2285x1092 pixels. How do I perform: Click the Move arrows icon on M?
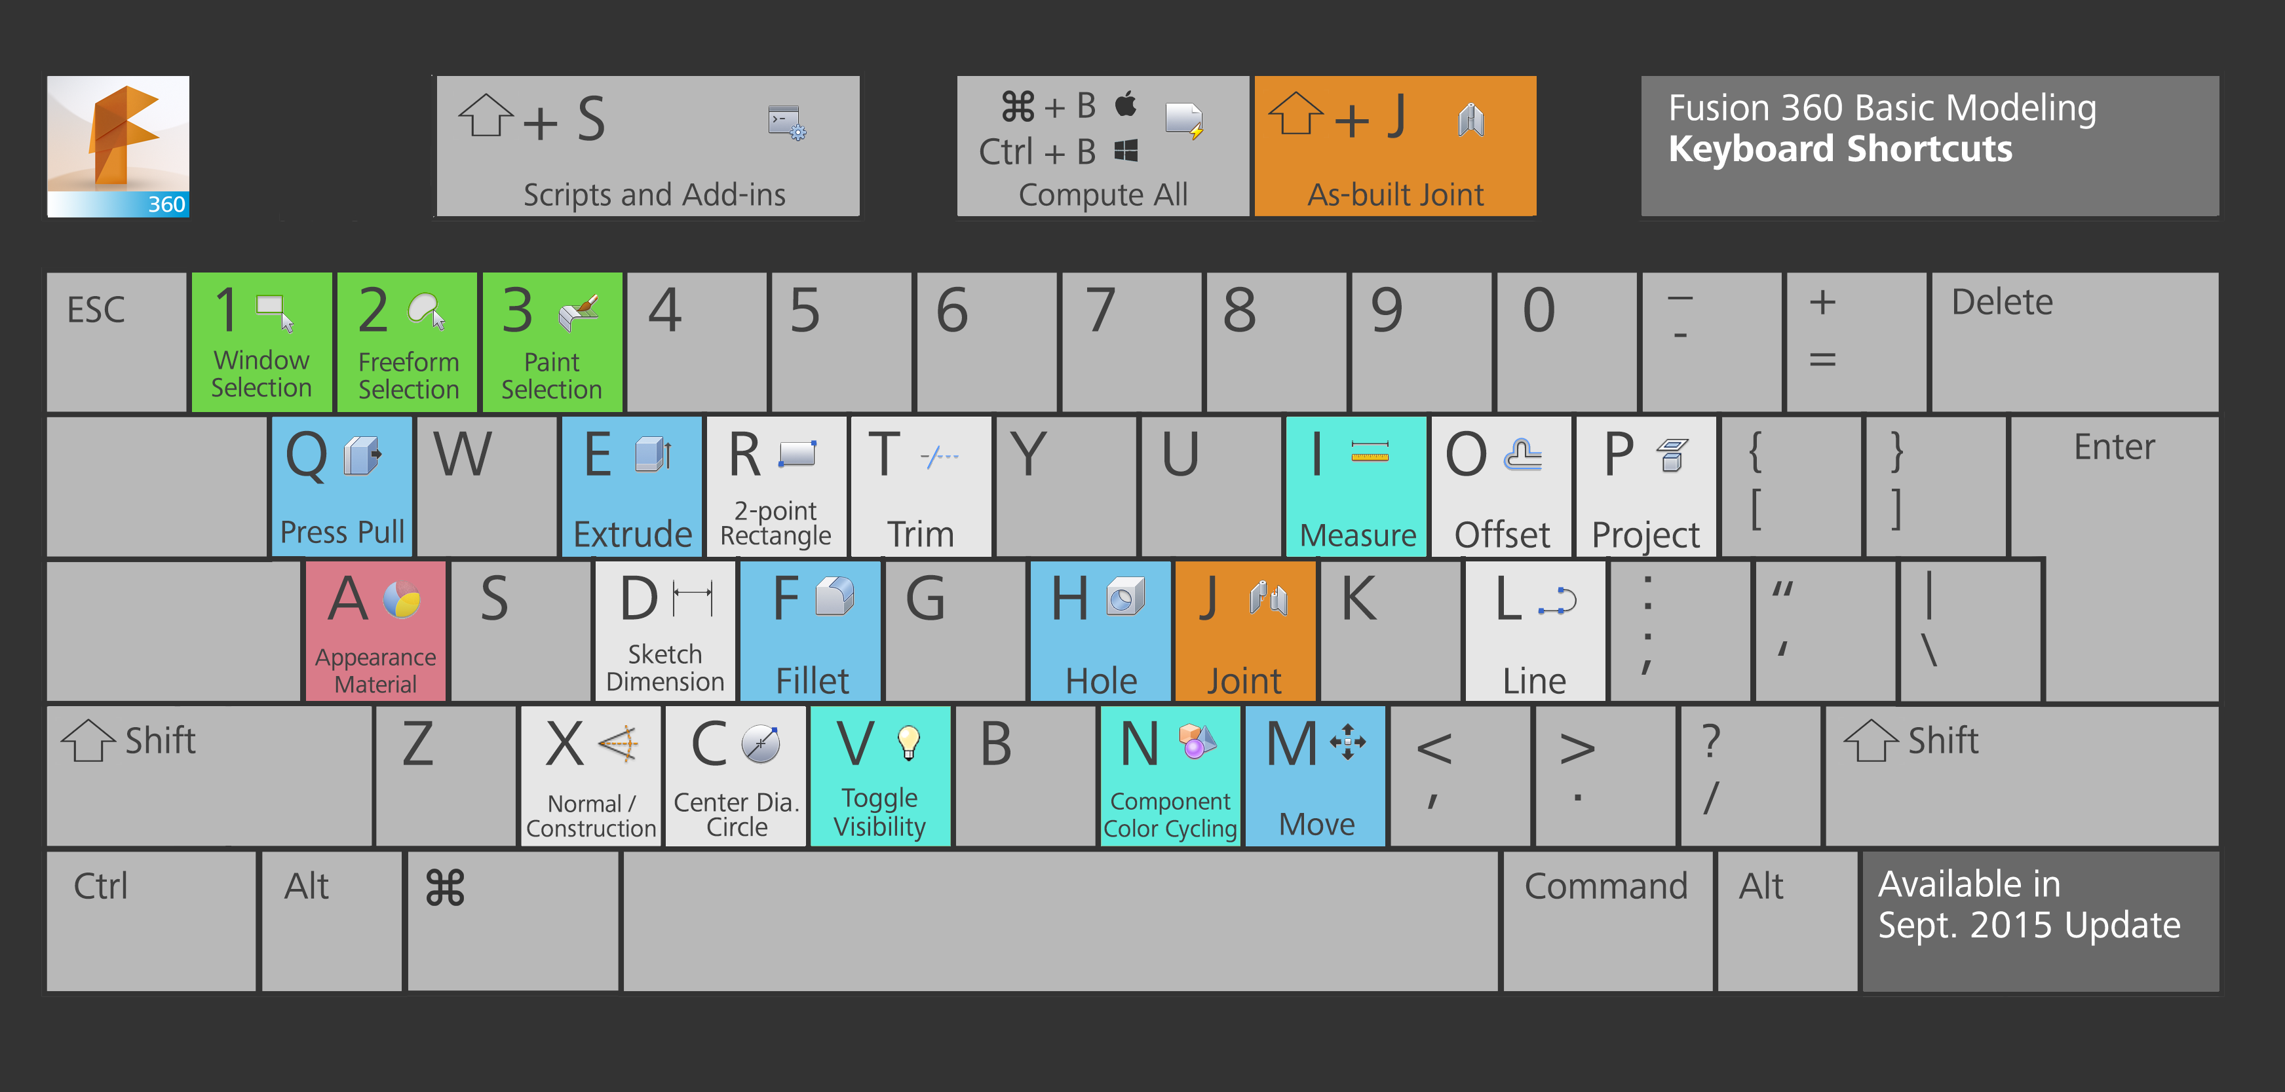tap(1347, 742)
